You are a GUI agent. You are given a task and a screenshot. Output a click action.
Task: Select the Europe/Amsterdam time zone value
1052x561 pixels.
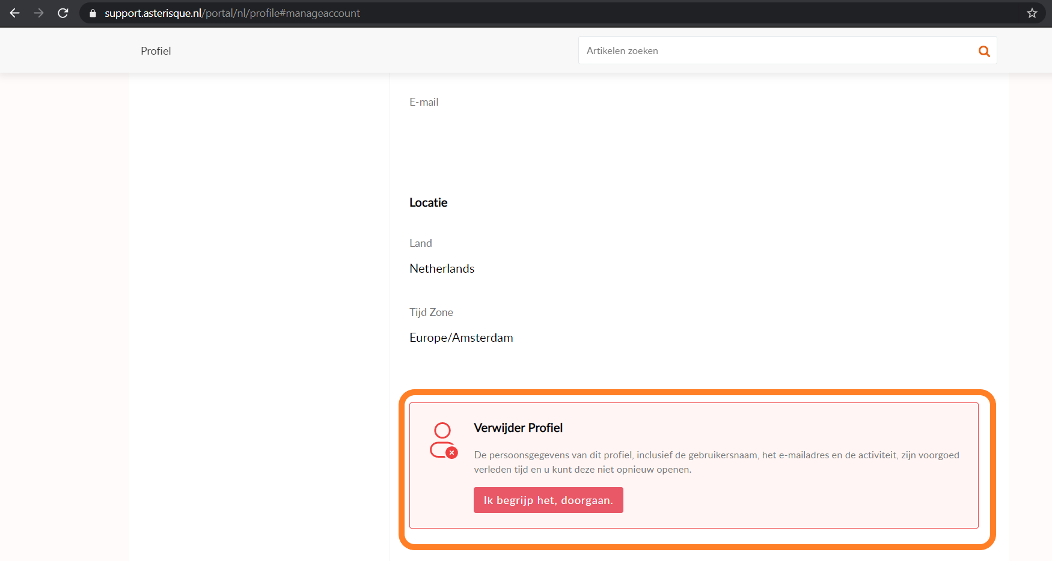coord(461,338)
